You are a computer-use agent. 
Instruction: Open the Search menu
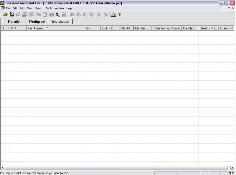coord(39,8)
